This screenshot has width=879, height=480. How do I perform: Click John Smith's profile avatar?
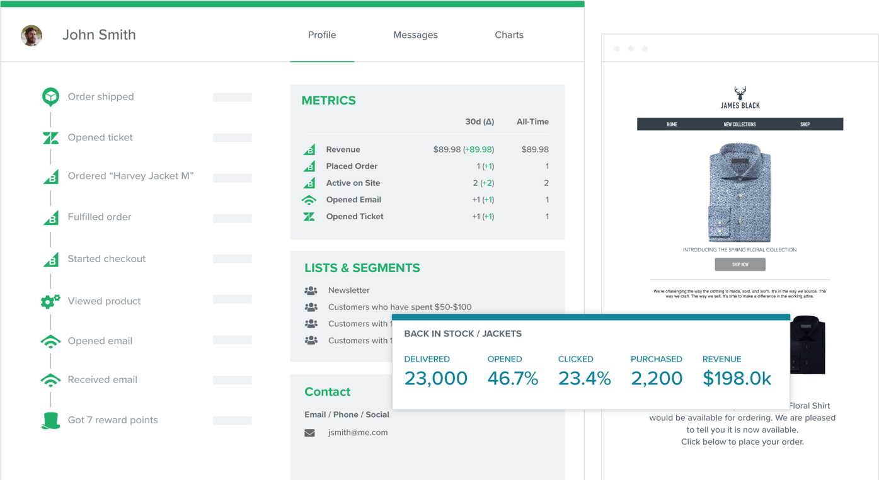point(31,36)
